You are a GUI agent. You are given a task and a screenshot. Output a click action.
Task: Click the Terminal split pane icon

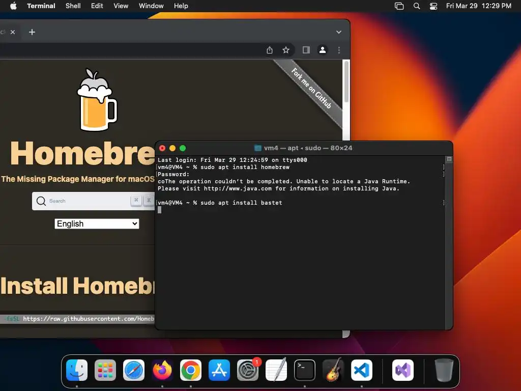449,159
